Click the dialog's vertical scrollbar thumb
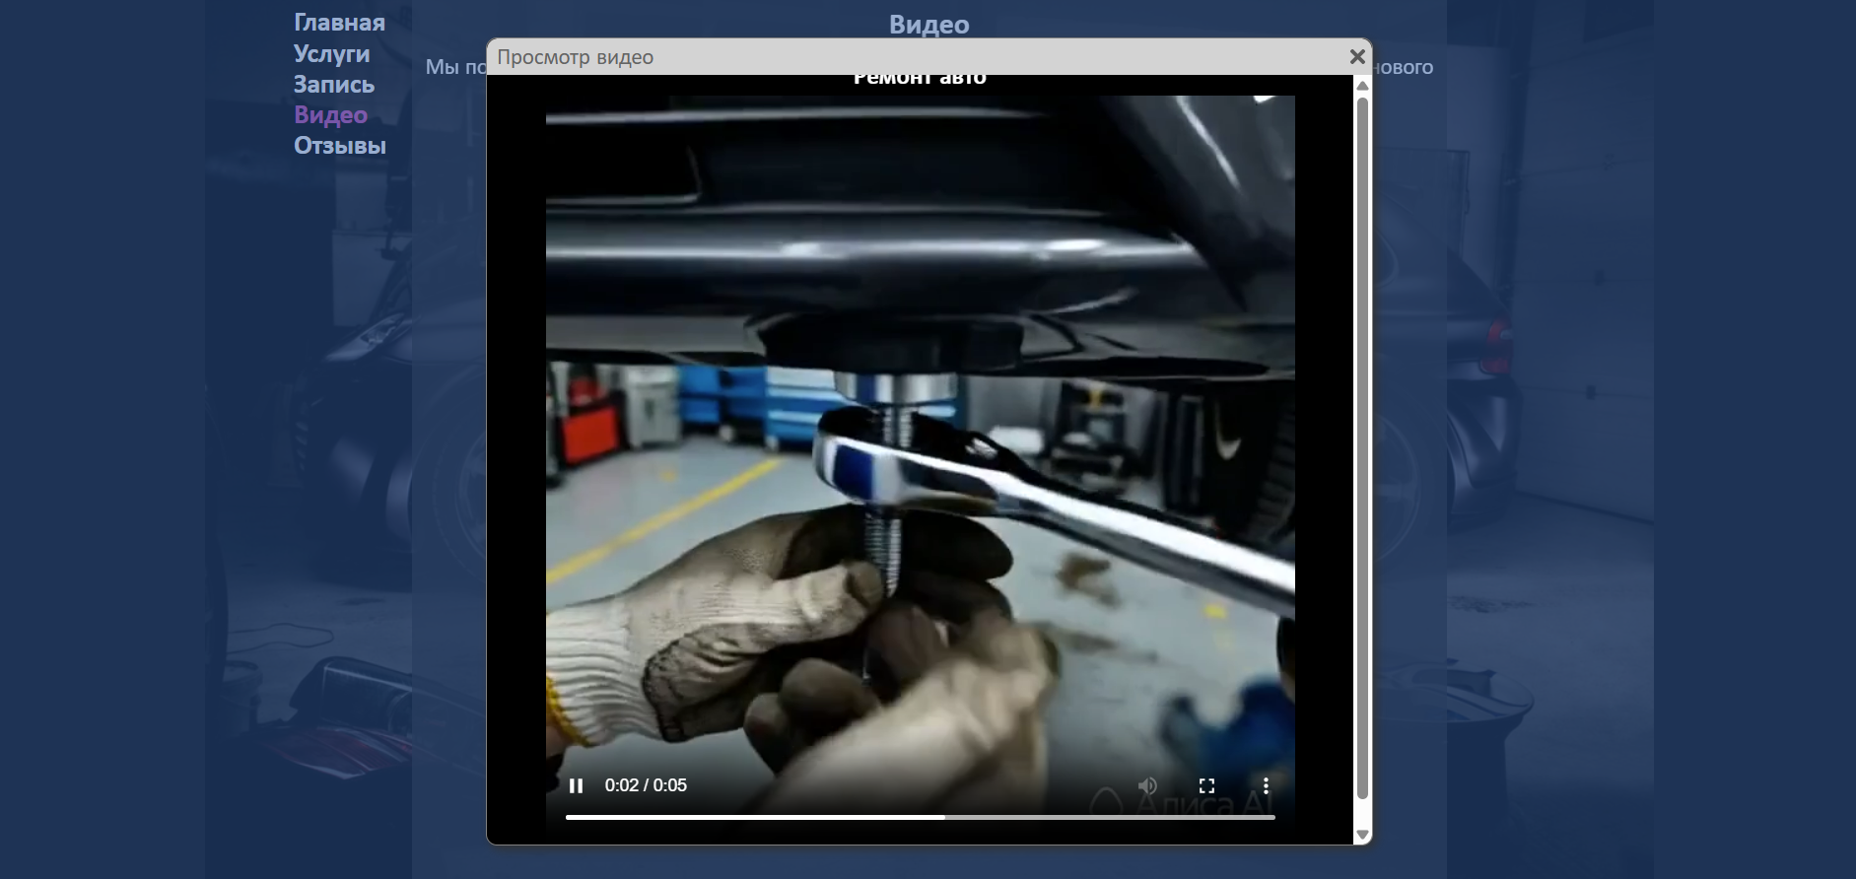The image size is (1856, 879). (1363, 447)
